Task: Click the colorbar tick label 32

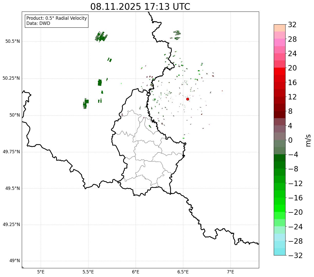Action: click(x=292, y=25)
